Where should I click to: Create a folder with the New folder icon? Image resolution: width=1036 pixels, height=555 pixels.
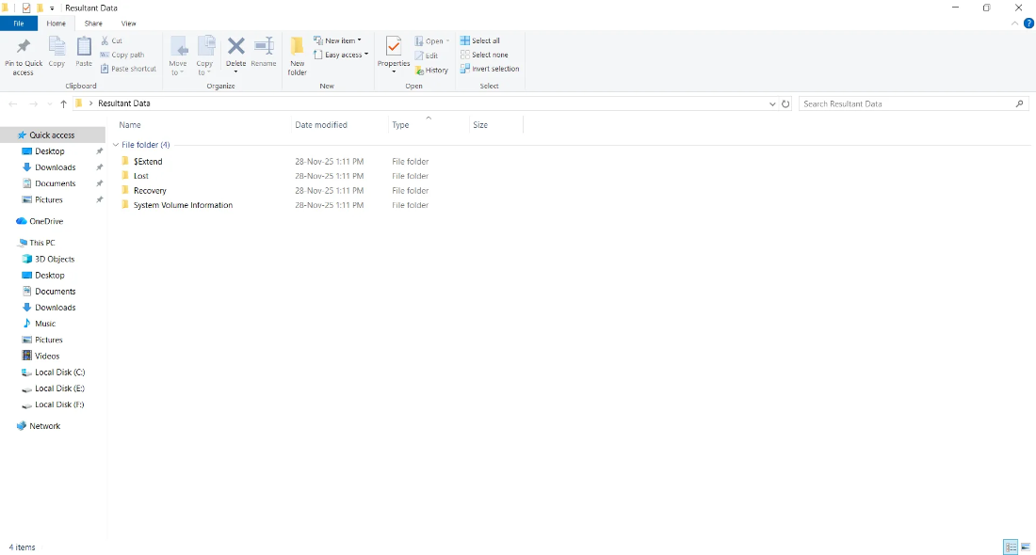[x=297, y=47]
